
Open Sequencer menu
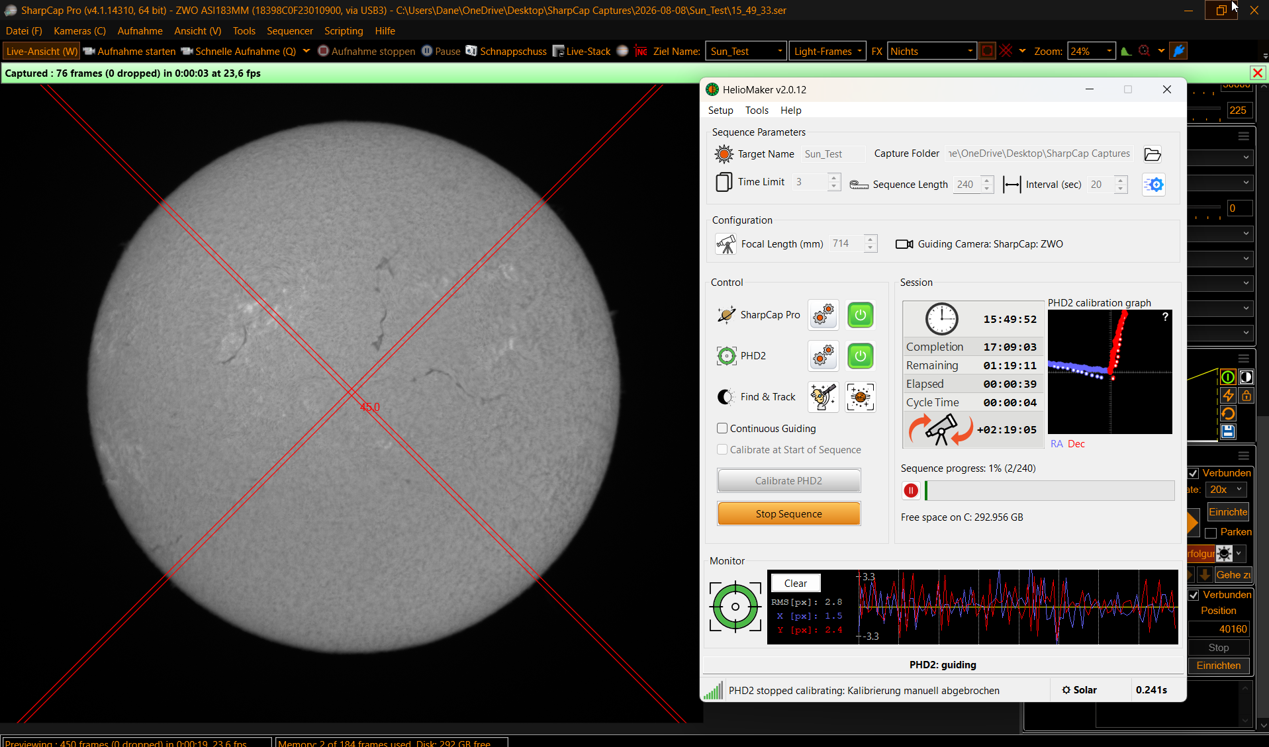tap(289, 31)
